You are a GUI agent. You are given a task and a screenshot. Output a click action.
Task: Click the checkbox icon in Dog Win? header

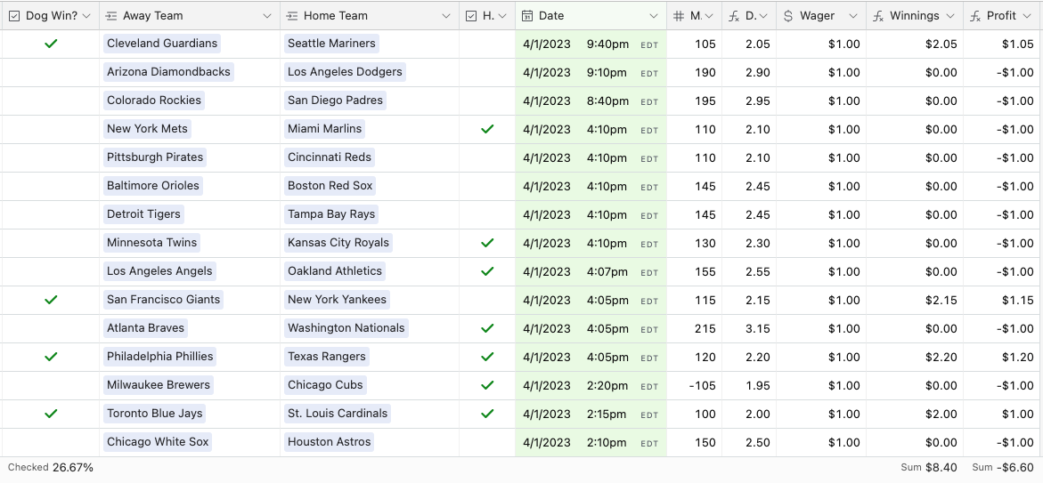point(14,16)
